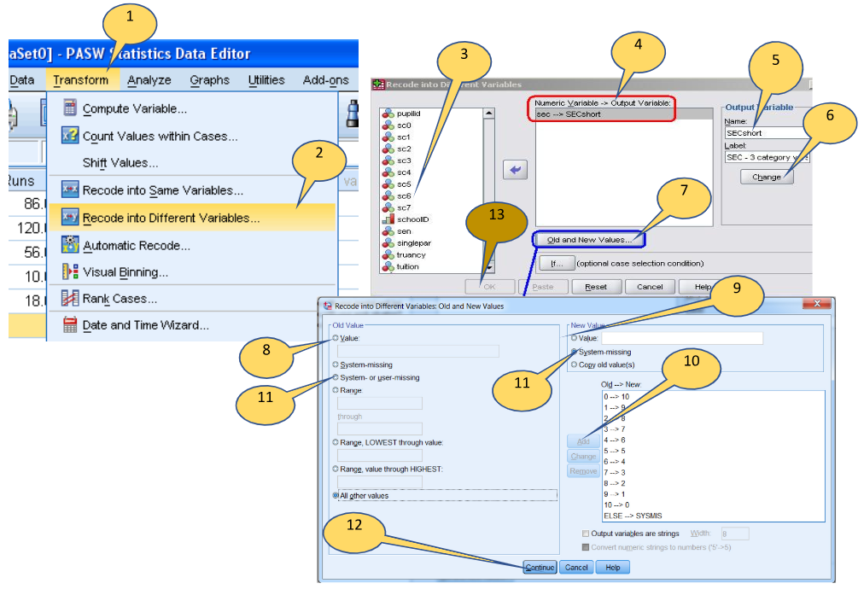Select Old Value System-missing radio
The height and width of the screenshot is (595, 864).
tap(335, 365)
